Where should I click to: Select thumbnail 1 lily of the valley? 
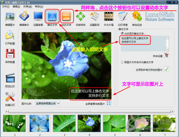point(14,123)
